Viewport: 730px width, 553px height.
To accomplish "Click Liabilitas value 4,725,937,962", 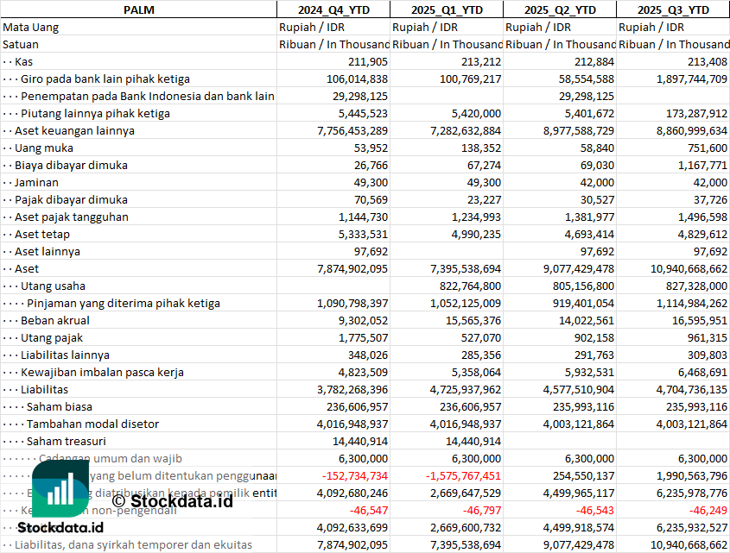I will [x=466, y=389].
